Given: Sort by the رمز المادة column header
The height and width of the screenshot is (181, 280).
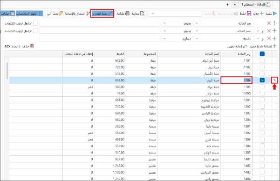Looking at the screenshot, I should (x=236, y=54).
